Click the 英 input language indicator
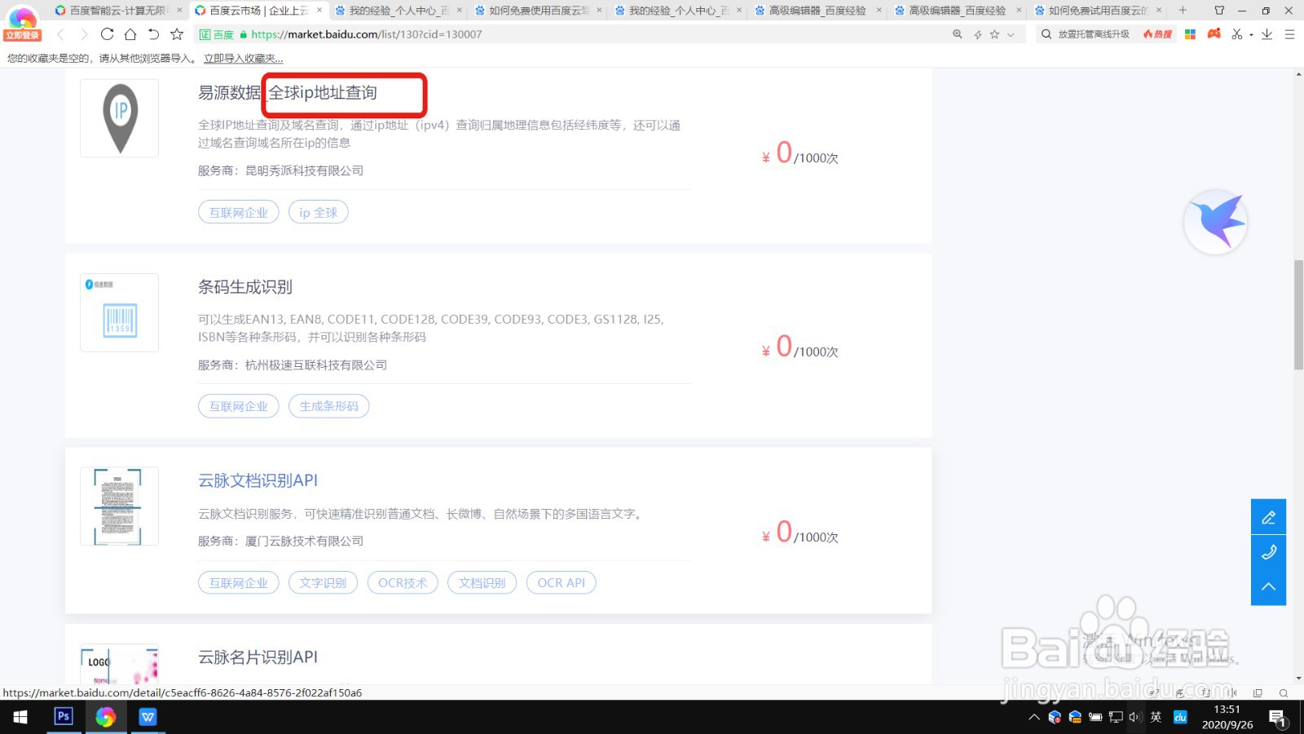 tap(1156, 718)
